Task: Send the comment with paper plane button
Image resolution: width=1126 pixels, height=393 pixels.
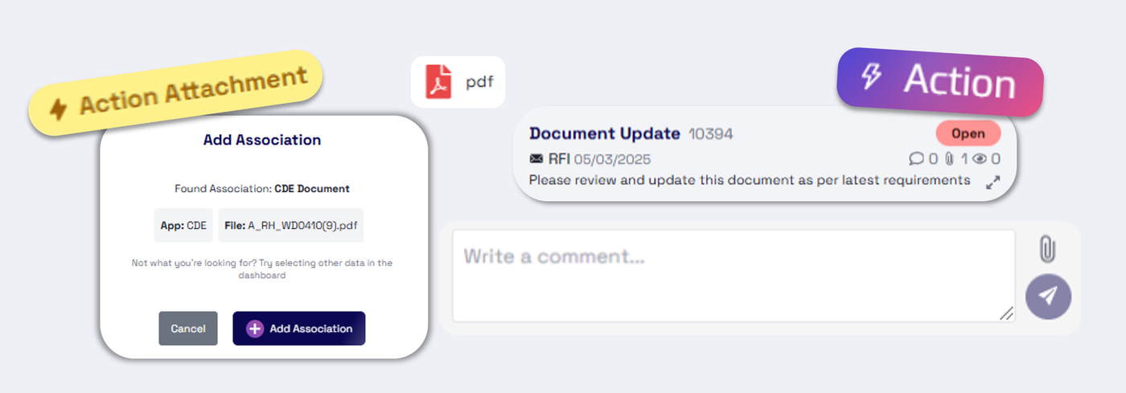Action: pyautogui.click(x=1048, y=297)
